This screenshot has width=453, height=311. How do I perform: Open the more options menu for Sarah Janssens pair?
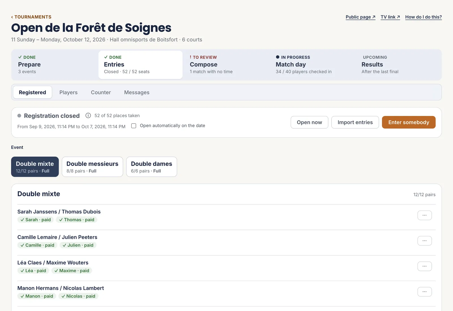point(424,215)
